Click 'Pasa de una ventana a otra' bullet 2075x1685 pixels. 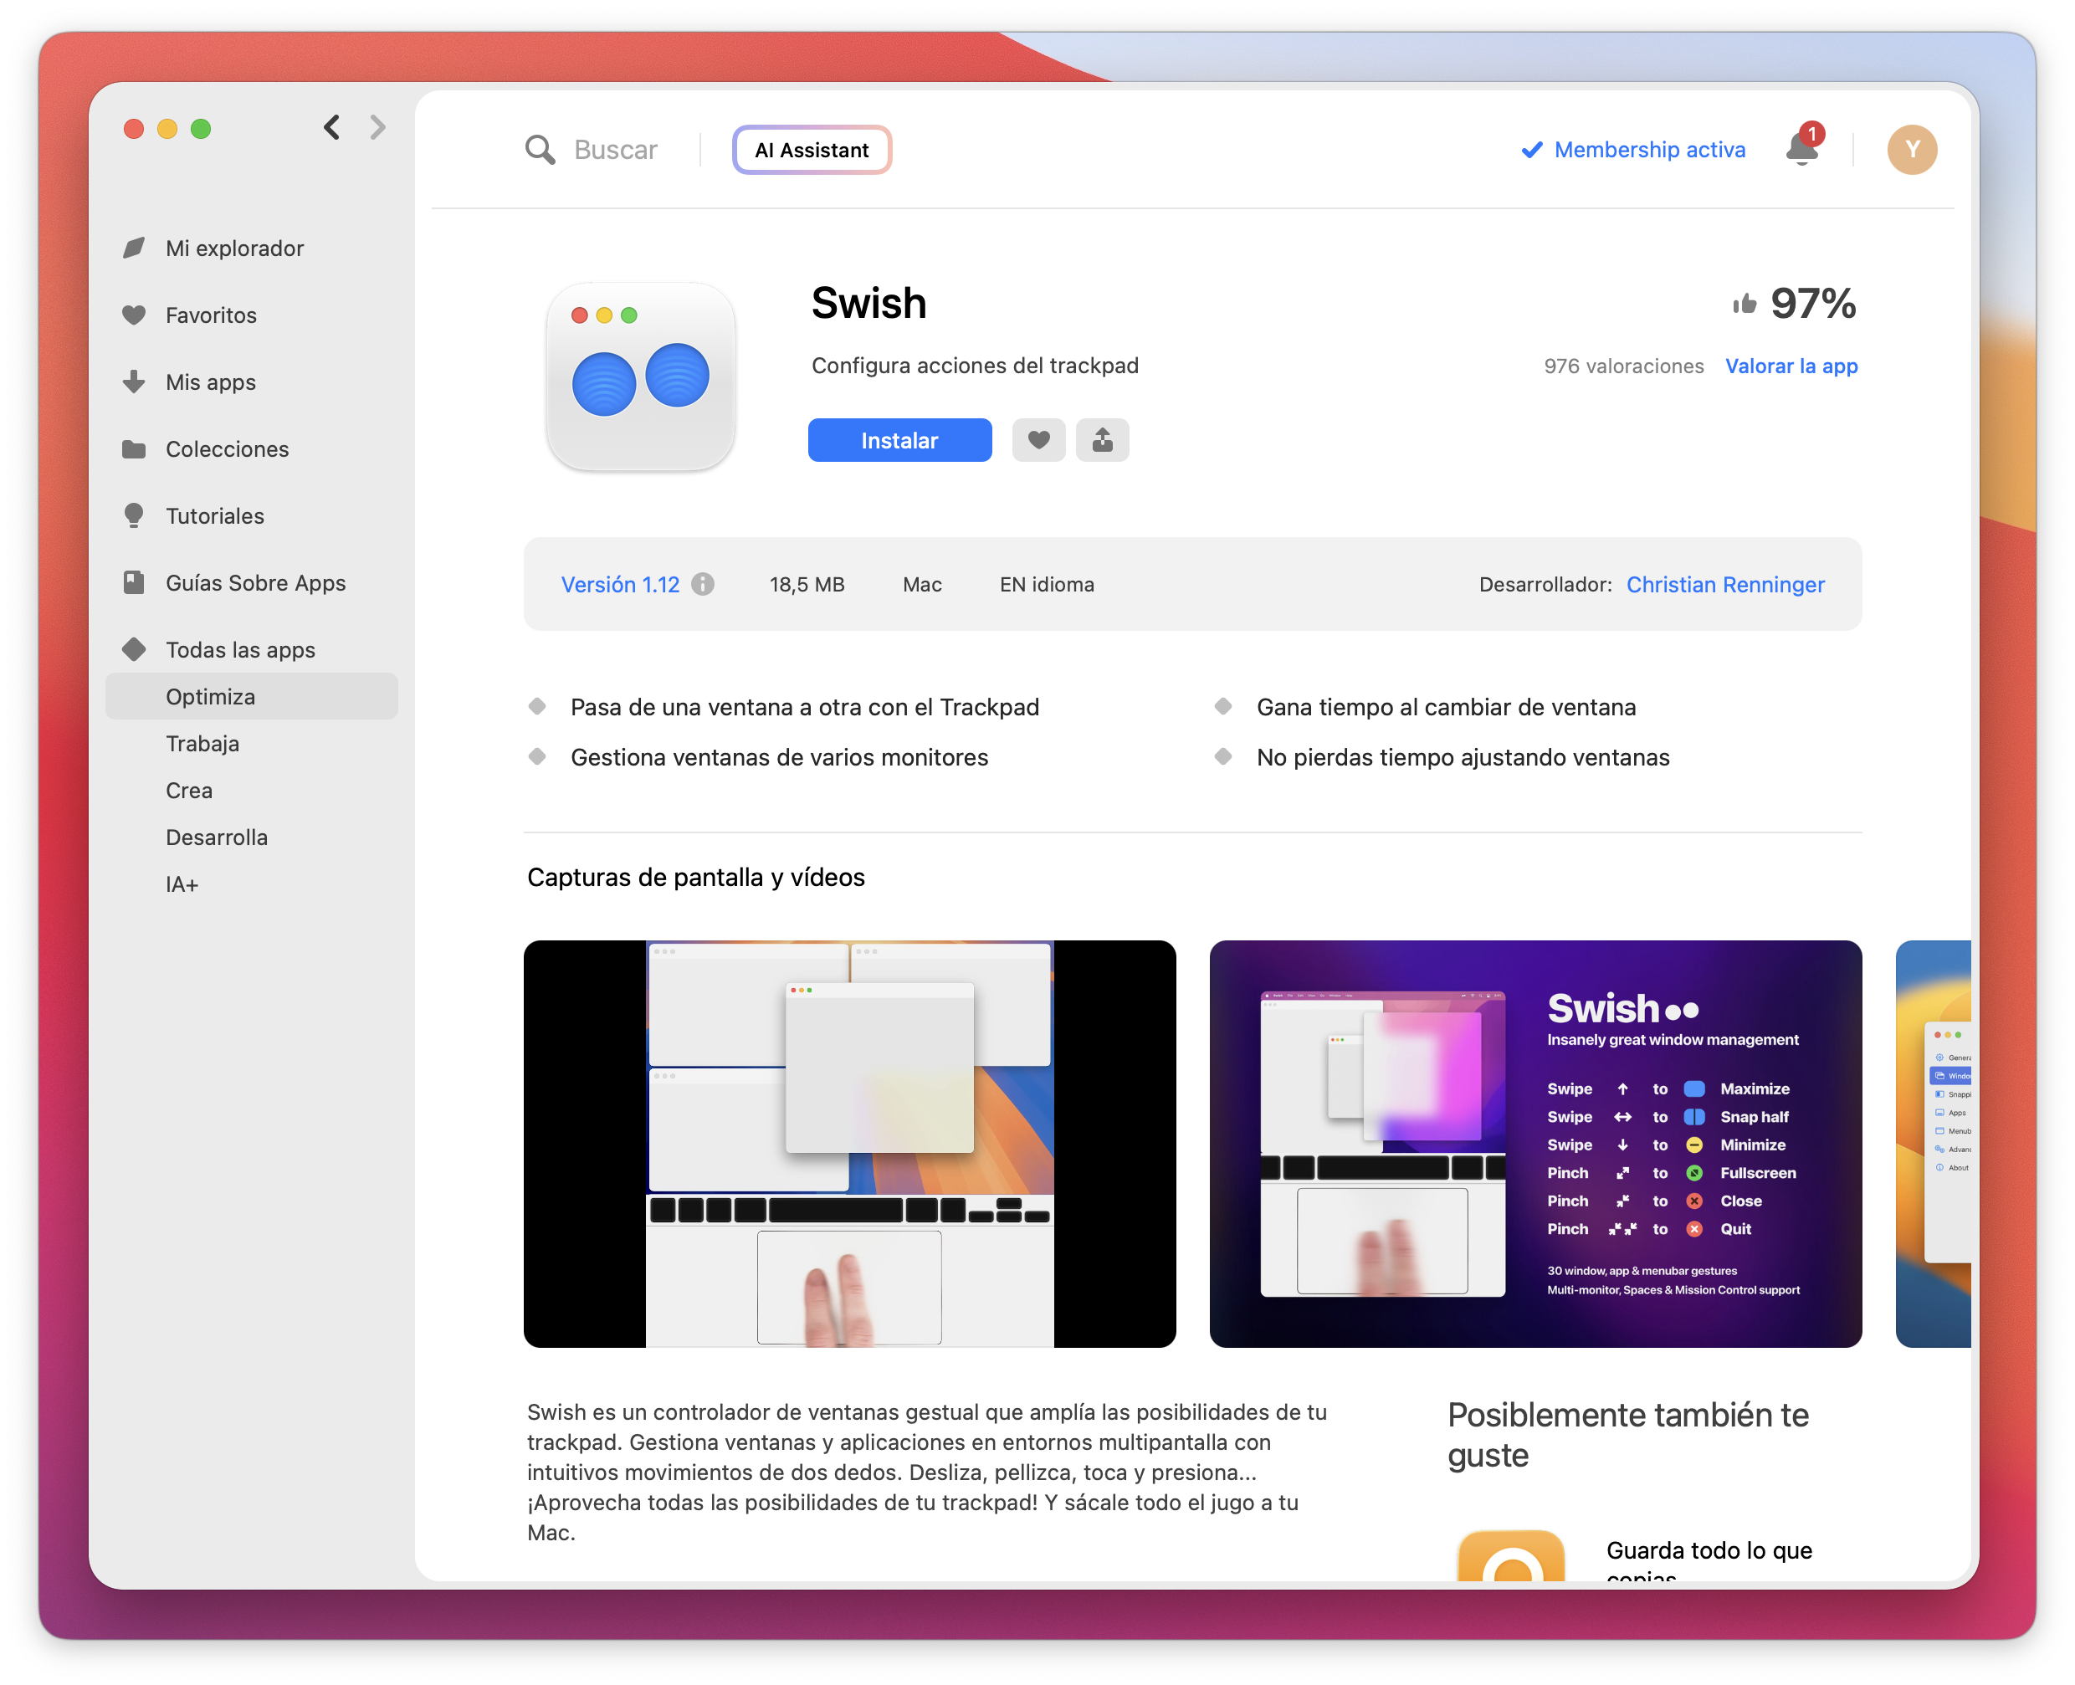803,707
